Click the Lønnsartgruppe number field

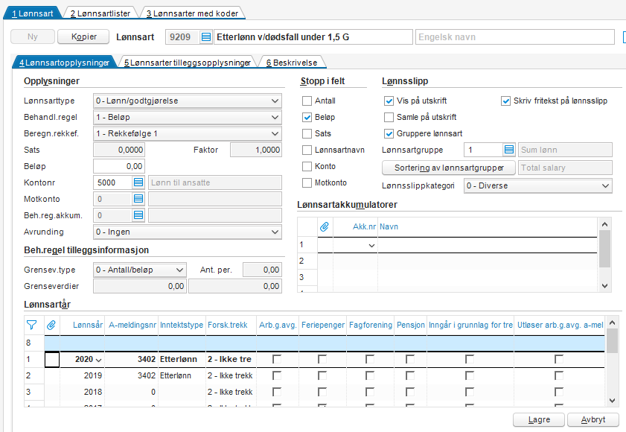483,150
